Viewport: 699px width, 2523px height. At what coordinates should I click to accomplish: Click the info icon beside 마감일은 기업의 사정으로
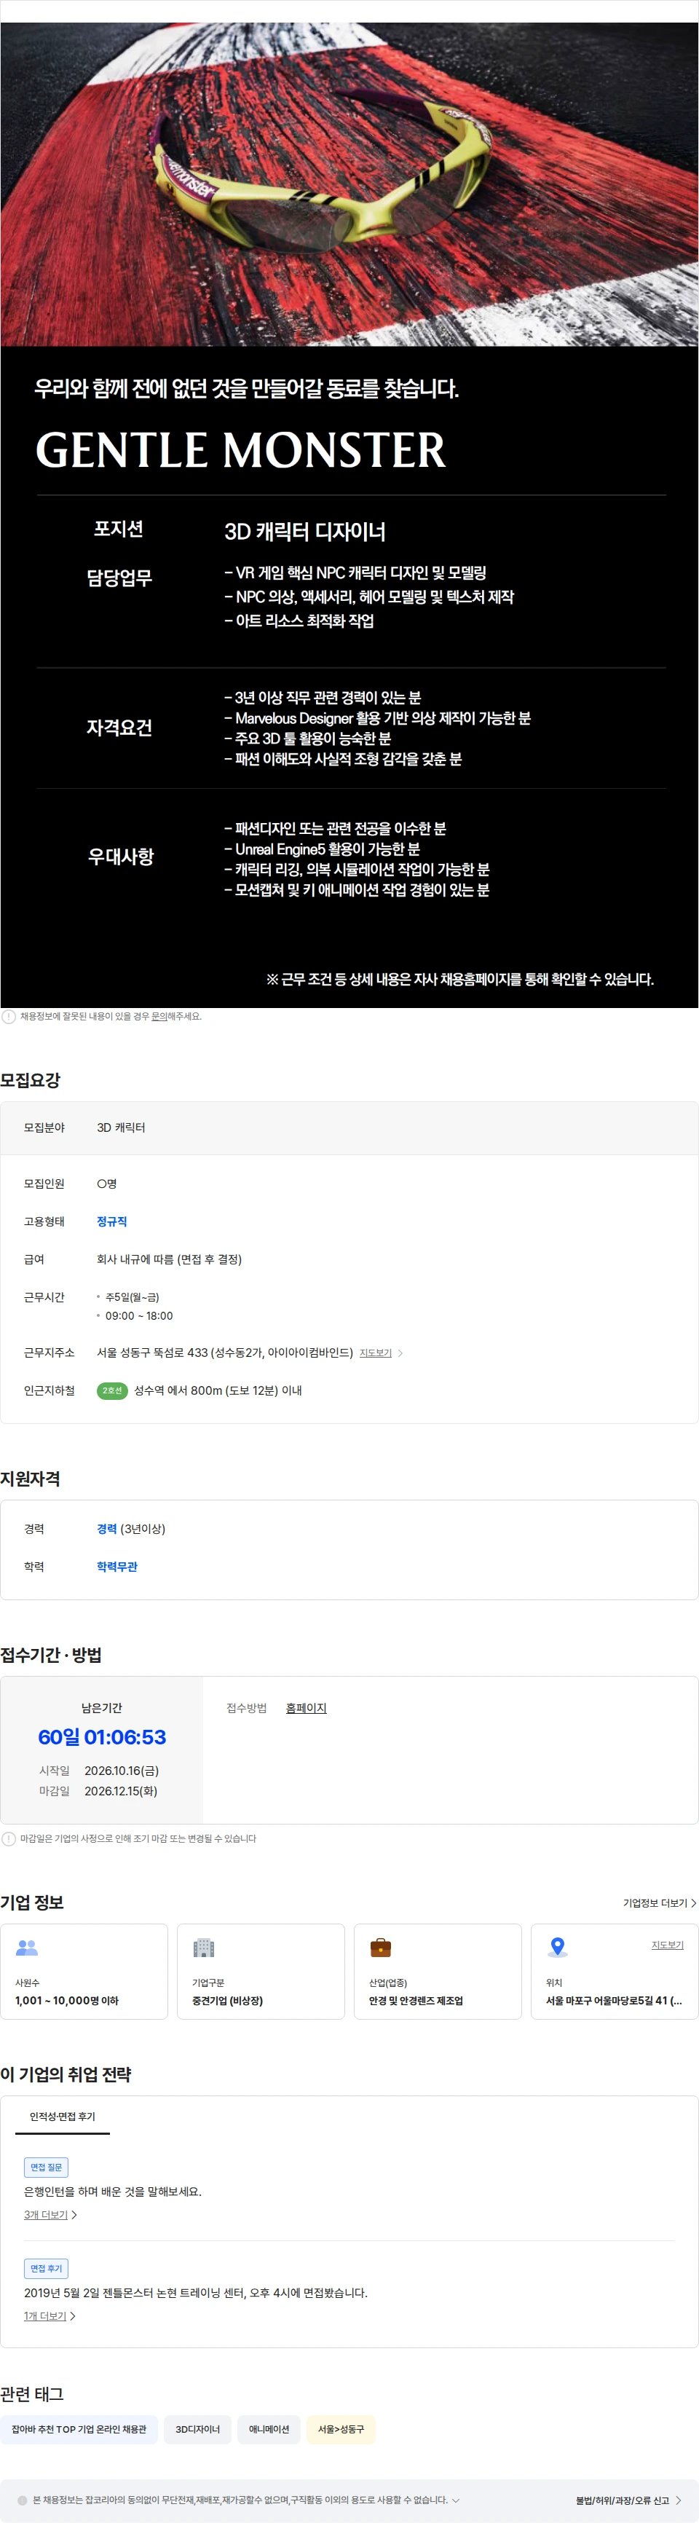click(x=9, y=1838)
